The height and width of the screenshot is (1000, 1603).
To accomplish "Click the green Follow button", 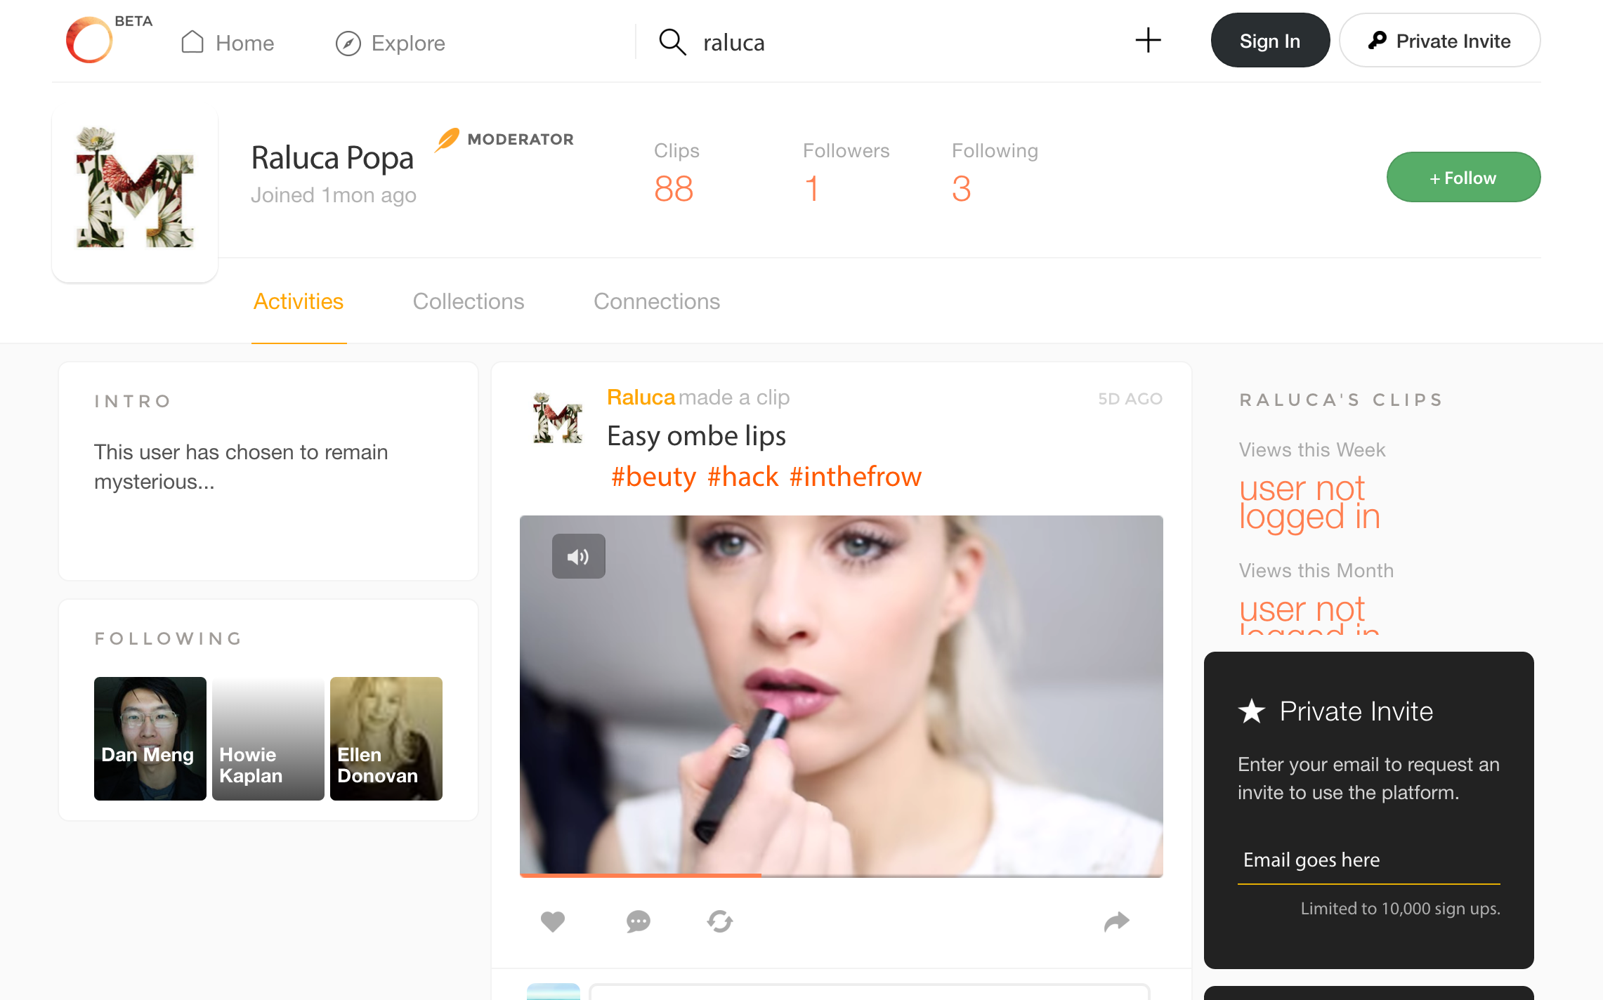I will [x=1463, y=178].
